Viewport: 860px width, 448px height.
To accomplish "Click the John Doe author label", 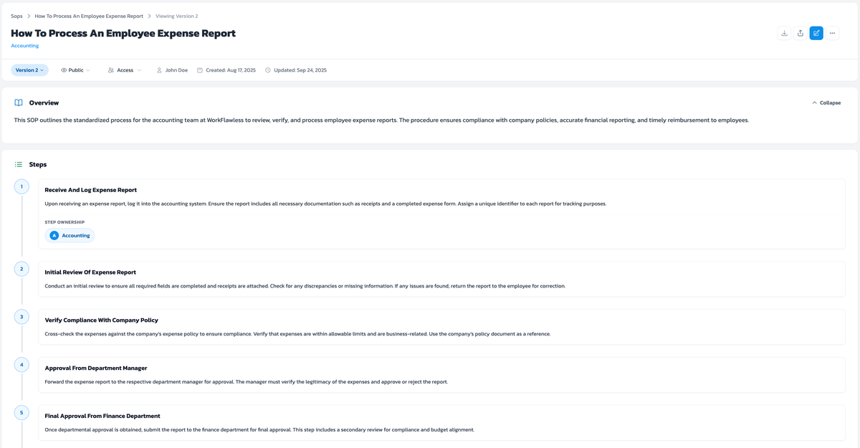I will pos(176,70).
